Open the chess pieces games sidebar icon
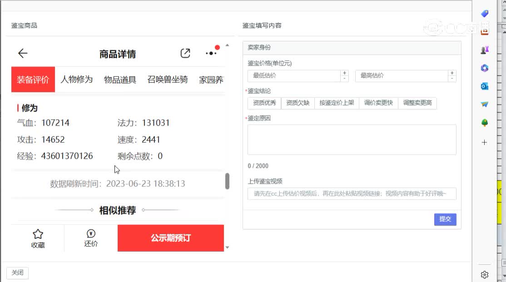Image resolution: width=506 pixels, height=282 pixels. tap(484, 50)
